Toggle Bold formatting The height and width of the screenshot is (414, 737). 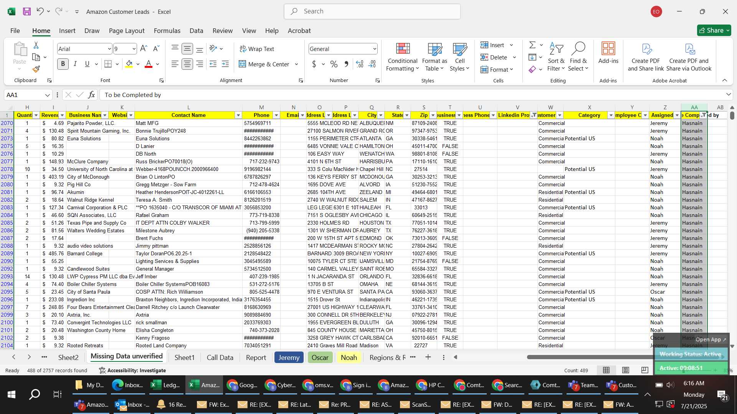click(63, 64)
